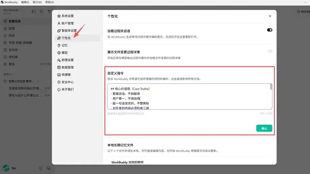The width and height of the screenshot is (310, 174).
Task: Click the 个性化 sparkle icon
Action: 59,38
